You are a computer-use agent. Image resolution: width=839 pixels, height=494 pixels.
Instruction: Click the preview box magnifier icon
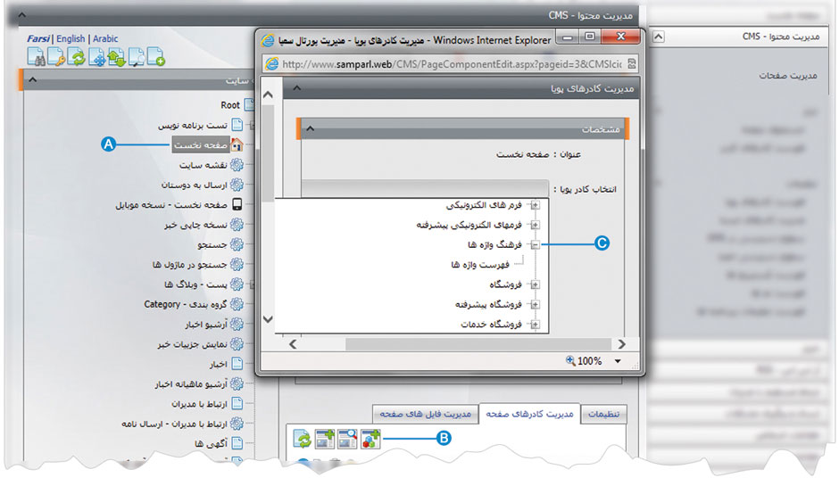tap(347, 439)
